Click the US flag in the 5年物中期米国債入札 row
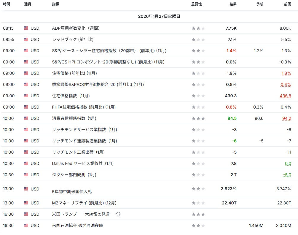This screenshot has height=235, width=298. [x=26, y=189]
